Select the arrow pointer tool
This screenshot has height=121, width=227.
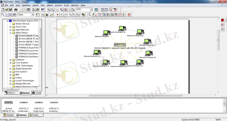(x=90, y=14)
